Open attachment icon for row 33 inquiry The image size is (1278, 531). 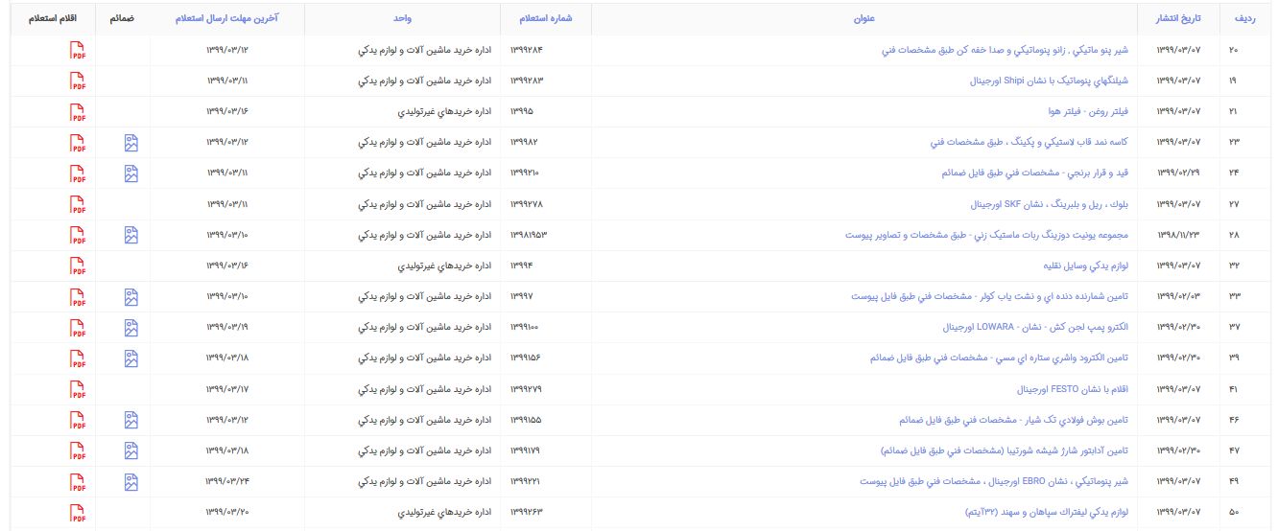point(131,297)
